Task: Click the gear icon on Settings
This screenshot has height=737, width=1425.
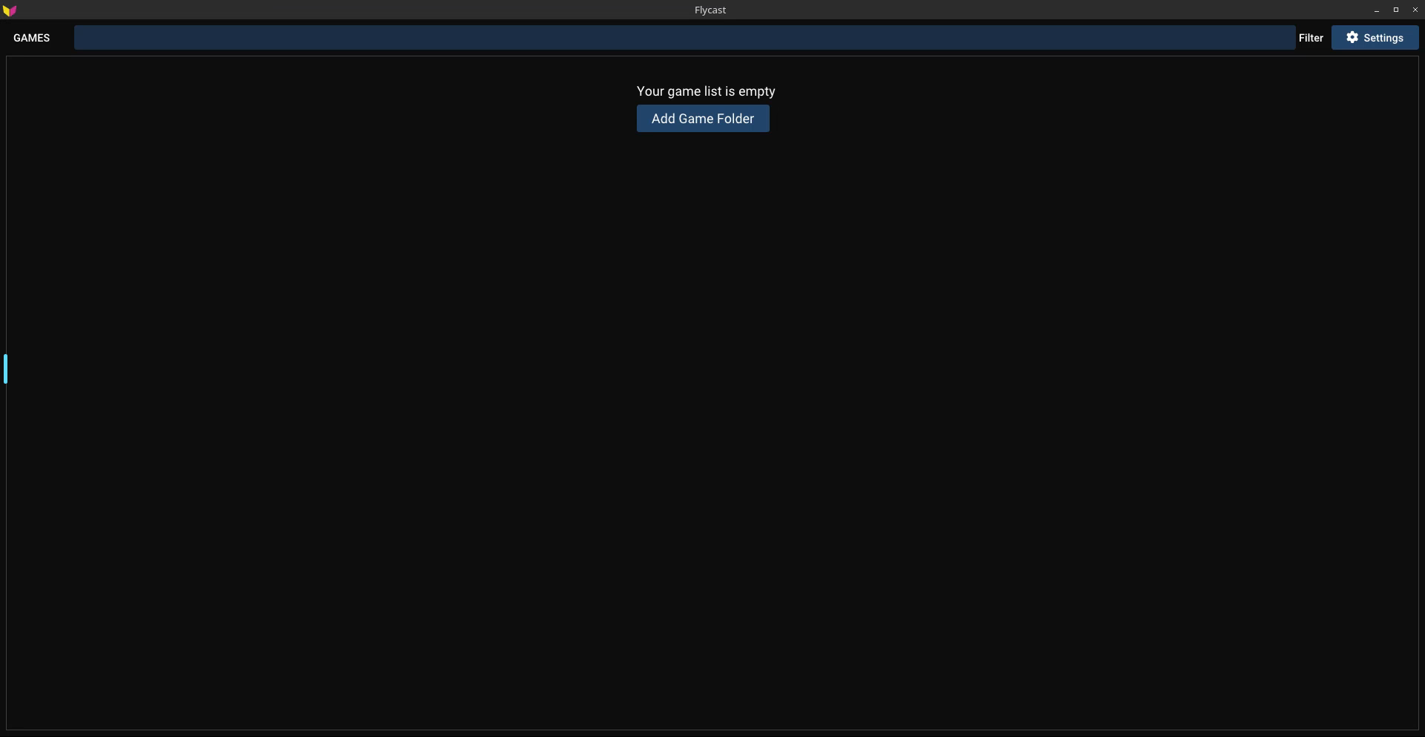Action: 1352,38
